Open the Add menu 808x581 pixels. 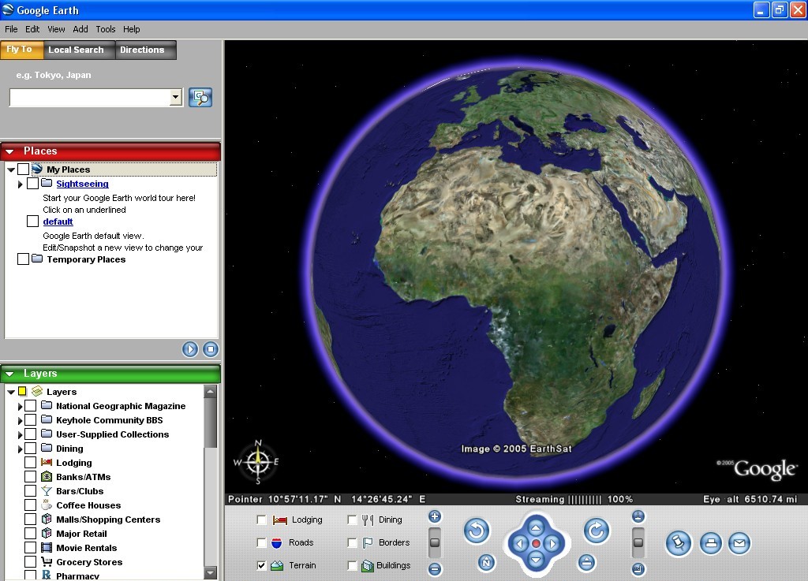point(80,29)
